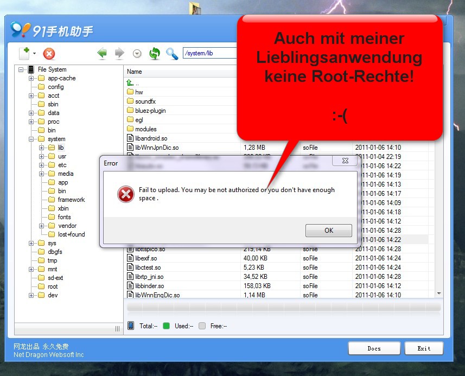Select the tmp folder in tree

(52, 260)
